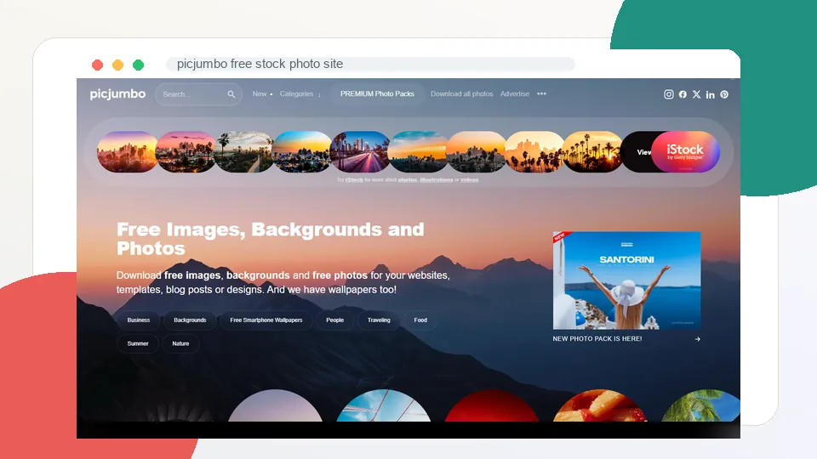Select the Summer category tag
The image size is (817, 459).
click(138, 343)
